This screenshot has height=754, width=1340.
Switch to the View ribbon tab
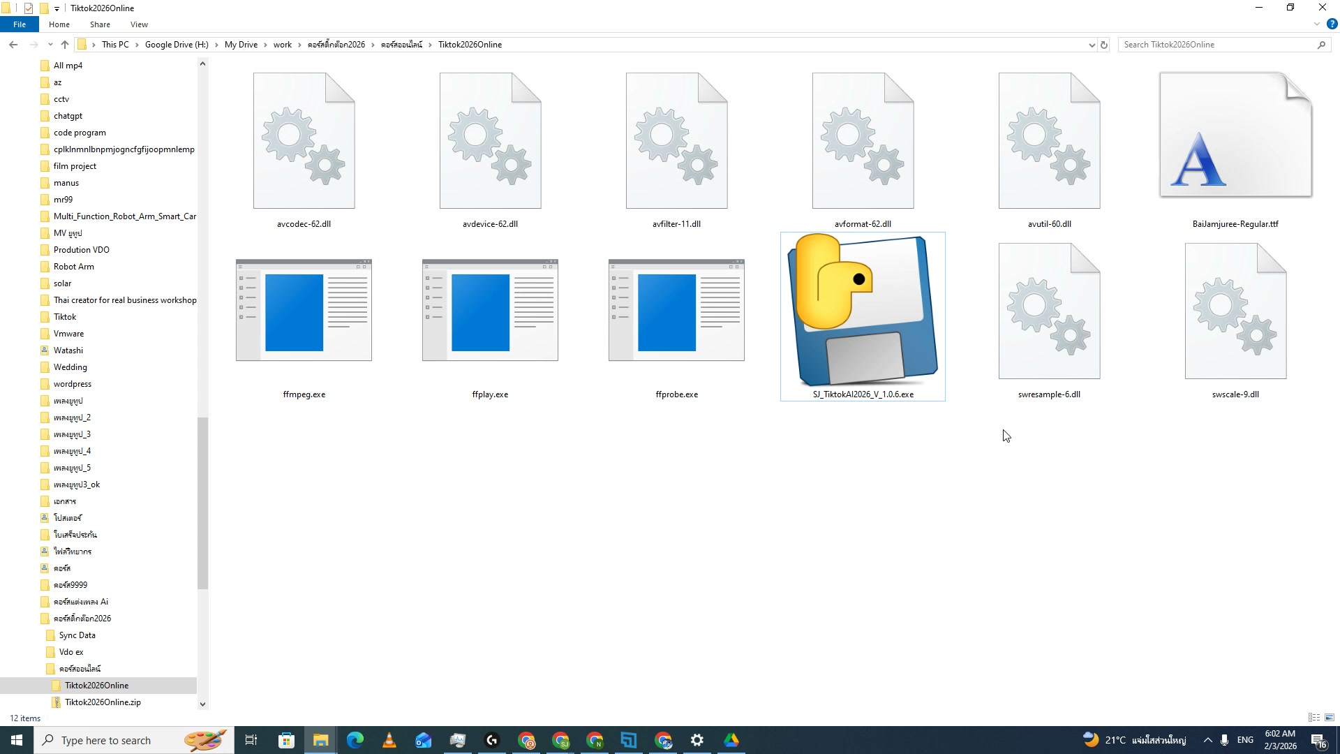tap(139, 24)
